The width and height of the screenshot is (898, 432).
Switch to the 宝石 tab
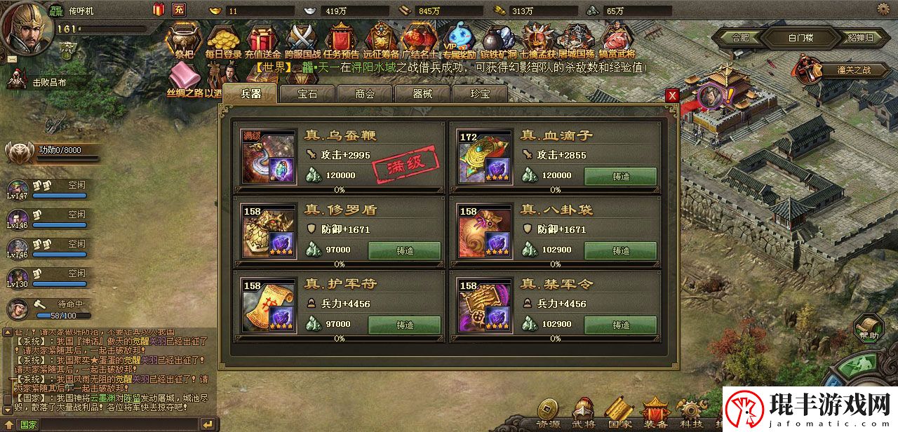coord(307,93)
